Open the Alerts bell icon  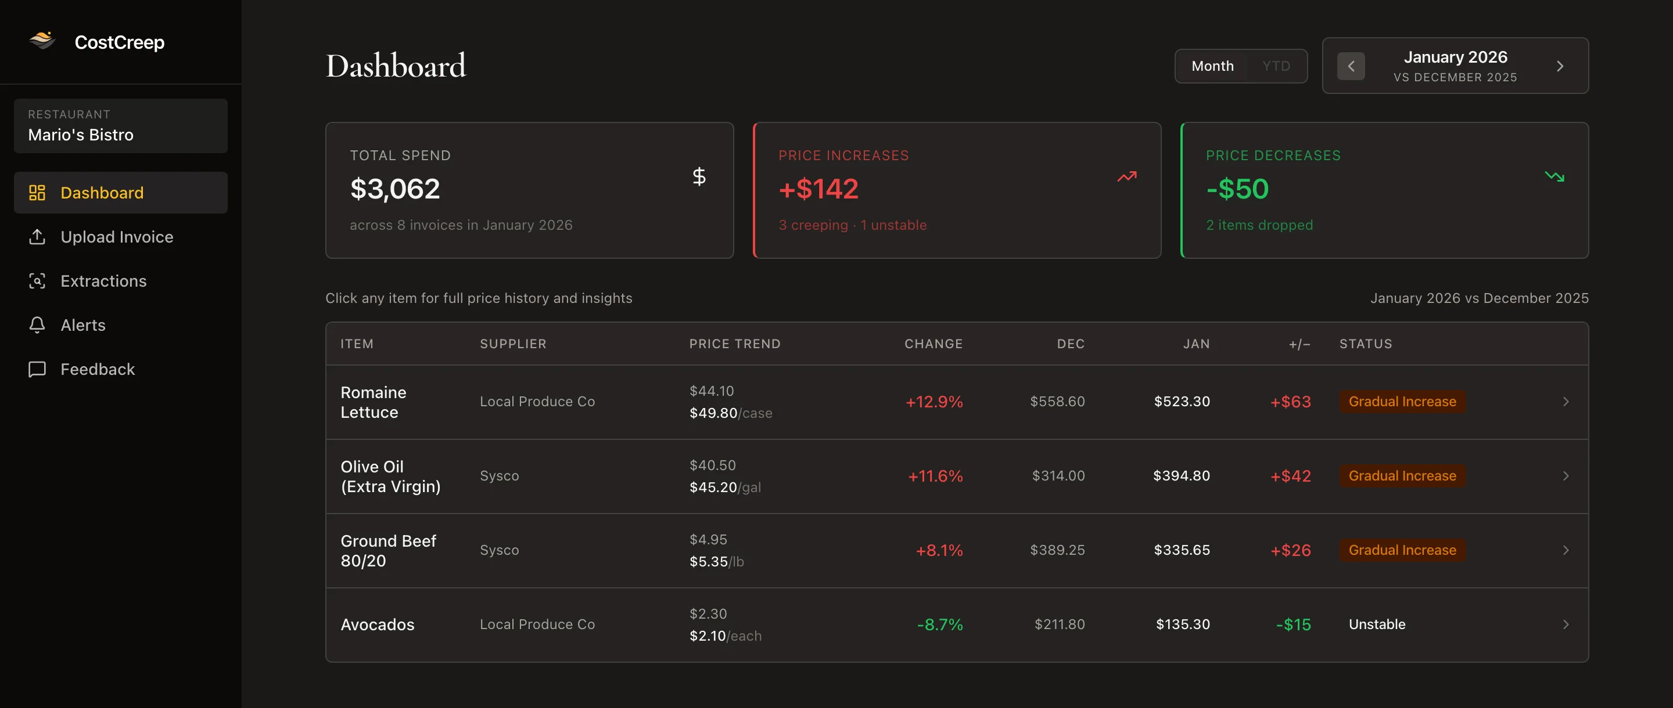tap(37, 325)
